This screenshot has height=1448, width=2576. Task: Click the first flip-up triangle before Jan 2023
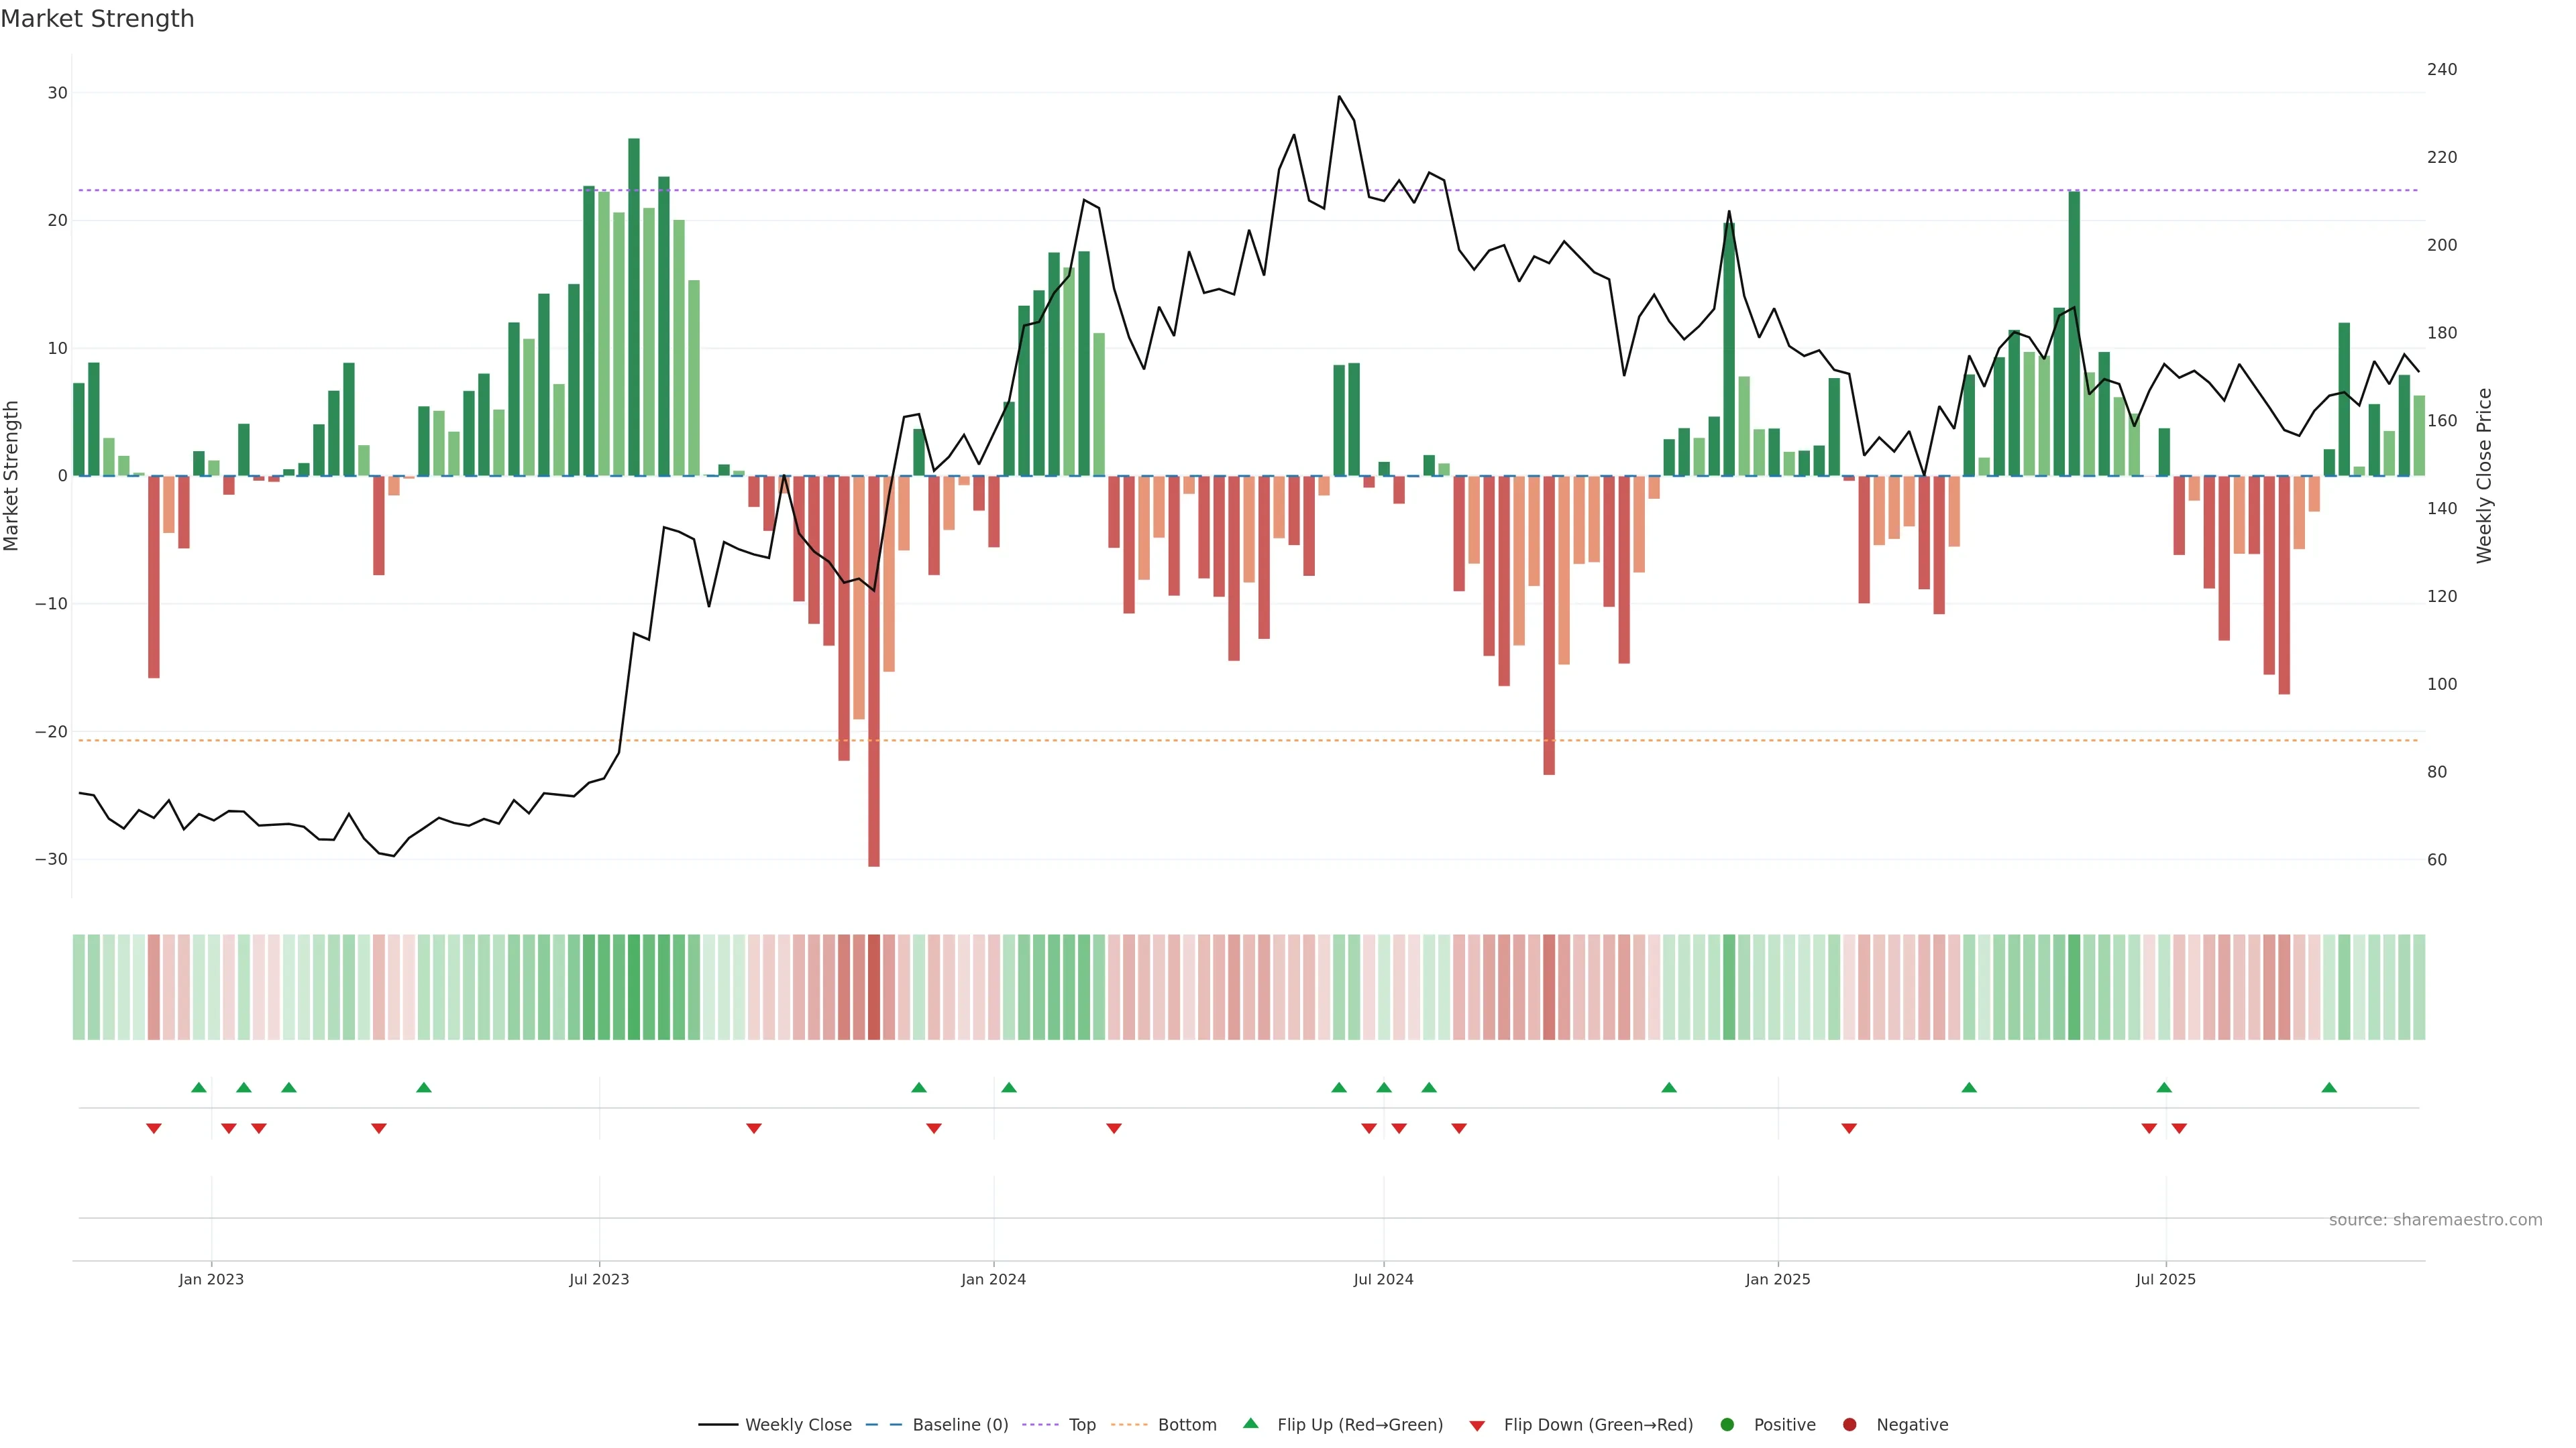click(x=199, y=1087)
